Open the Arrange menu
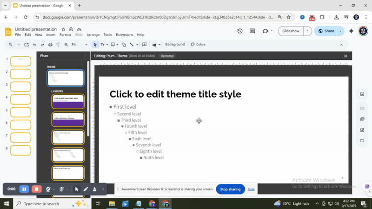Image resolution: width=372 pixels, height=209 pixels. tap(93, 35)
